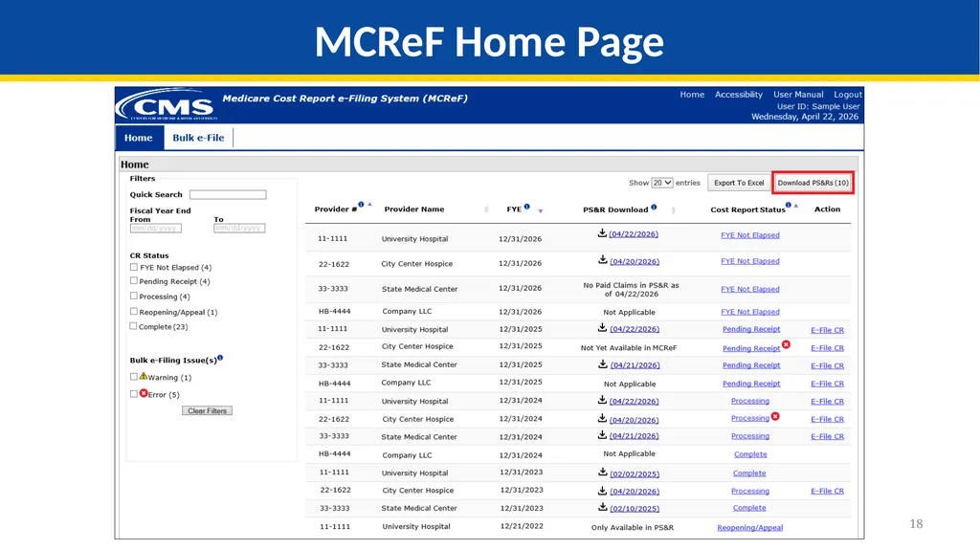Click in the Quick Search field
The width and height of the screenshot is (980, 550).
[x=228, y=194]
